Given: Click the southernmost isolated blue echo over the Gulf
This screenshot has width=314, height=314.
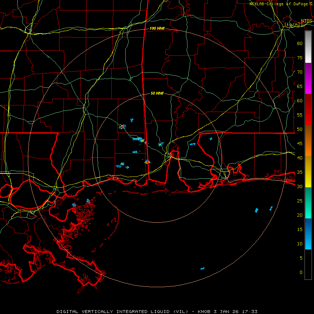Looking at the screenshot, I should (x=202, y=269).
